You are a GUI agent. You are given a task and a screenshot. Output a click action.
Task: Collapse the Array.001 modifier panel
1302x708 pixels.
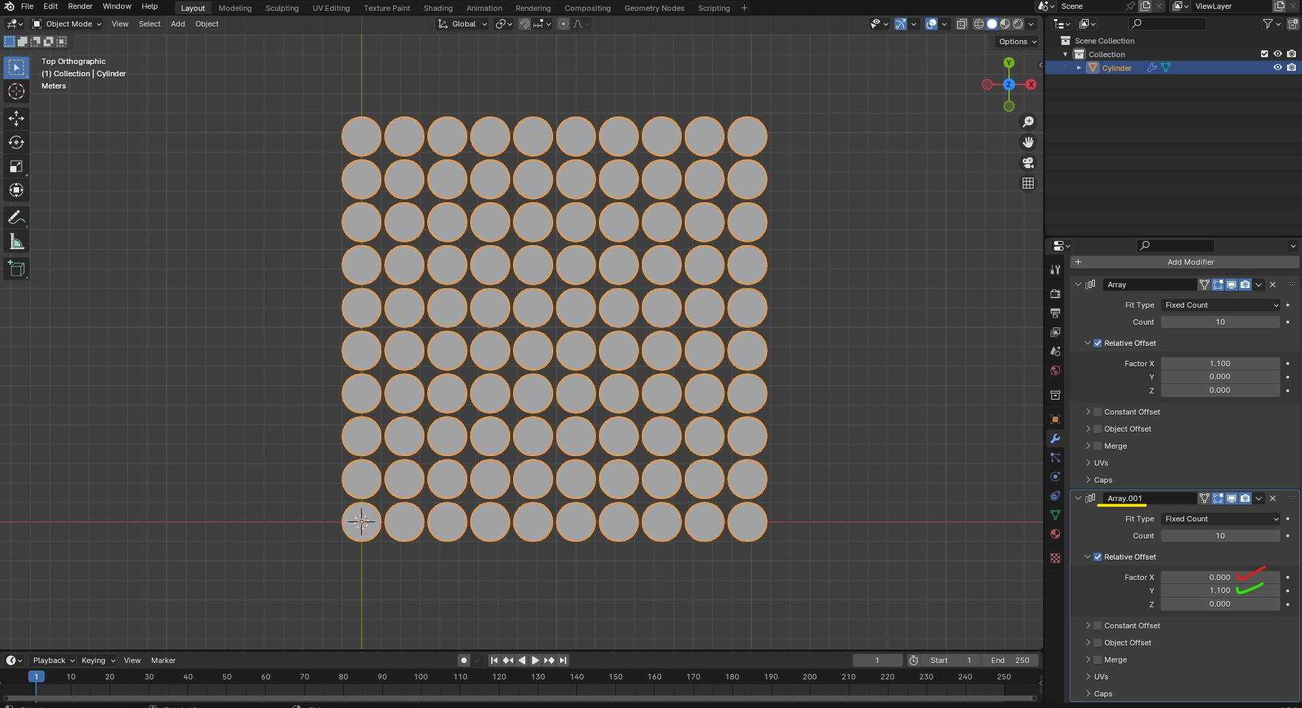coord(1078,498)
